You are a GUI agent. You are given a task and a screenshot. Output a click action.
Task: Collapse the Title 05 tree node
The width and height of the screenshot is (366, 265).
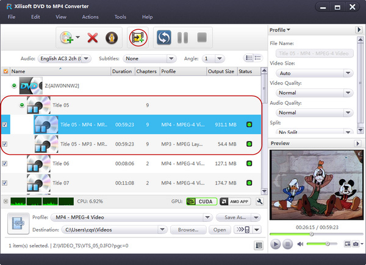tap(22, 105)
